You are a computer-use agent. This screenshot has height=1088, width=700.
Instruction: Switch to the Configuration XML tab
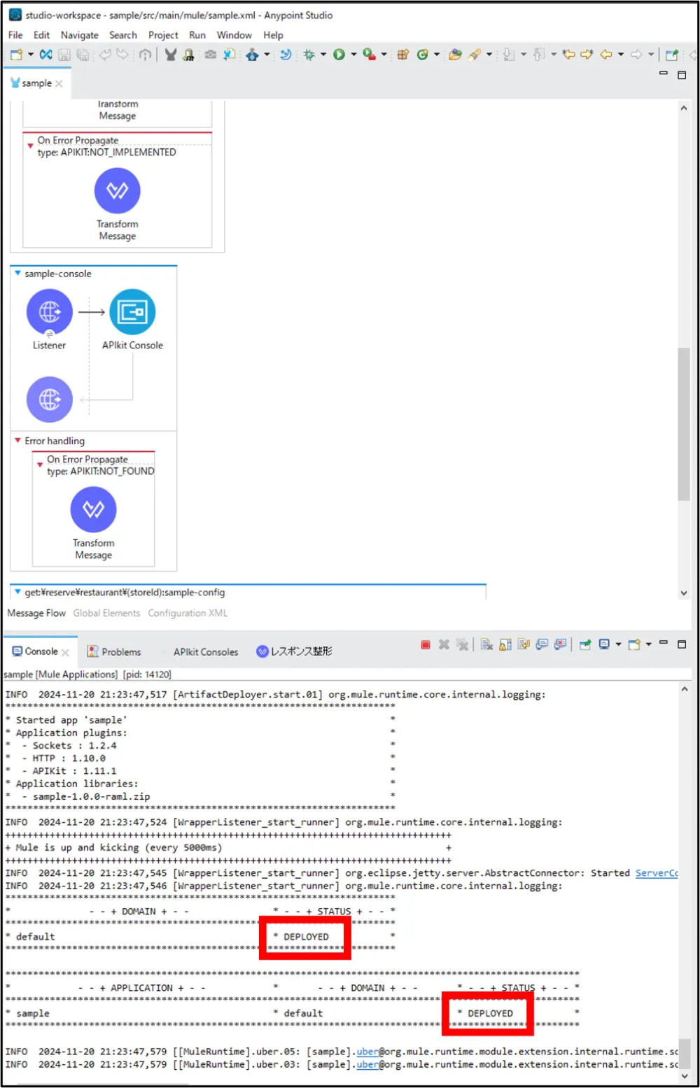[188, 613]
